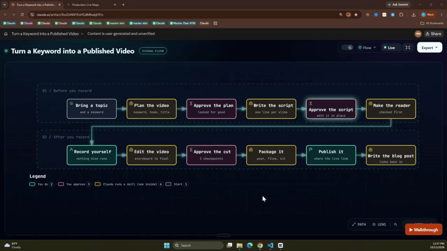Select the Record yourself node
This screenshot has height=251, width=447.
(x=92, y=155)
